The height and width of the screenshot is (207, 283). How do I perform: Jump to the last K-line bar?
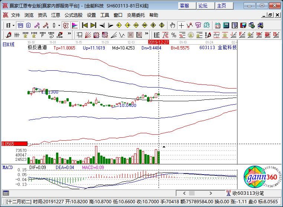(93, 25)
